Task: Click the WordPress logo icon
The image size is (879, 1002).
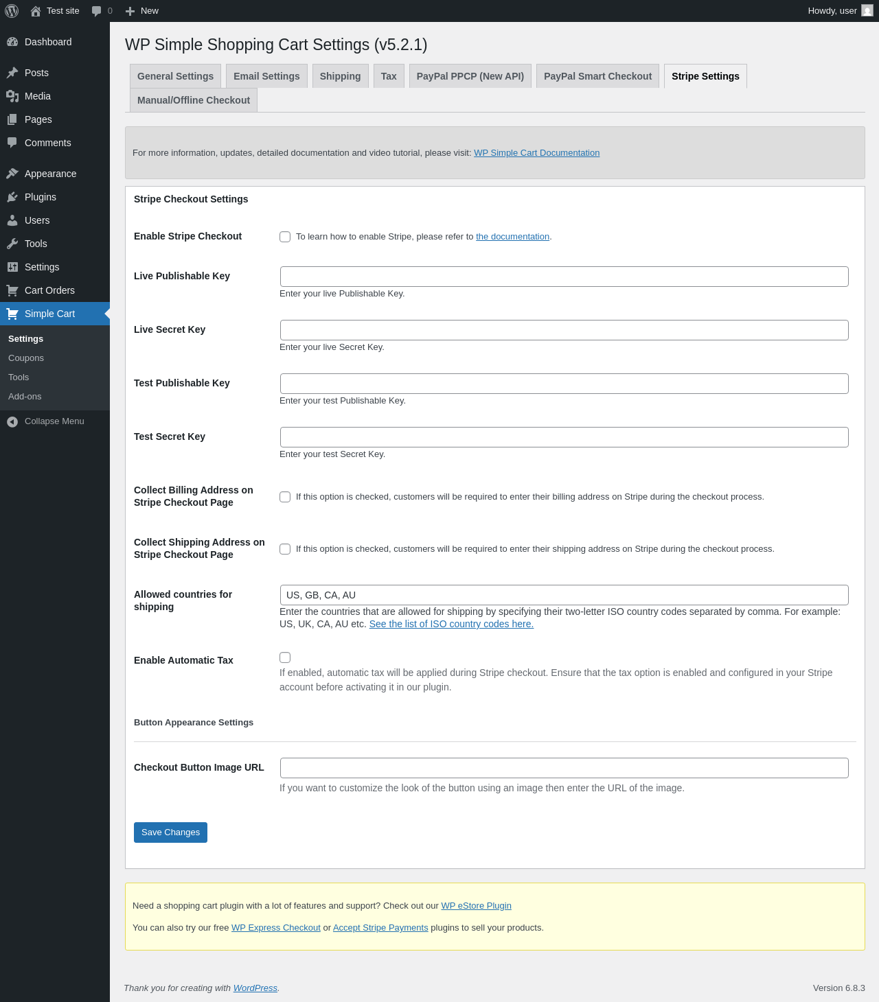Action: pos(12,11)
